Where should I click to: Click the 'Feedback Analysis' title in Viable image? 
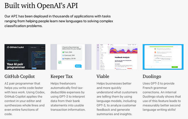coord(122,57)
